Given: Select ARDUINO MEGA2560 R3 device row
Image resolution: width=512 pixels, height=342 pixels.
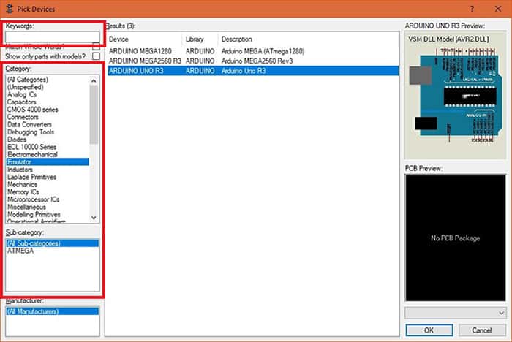Looking at the screenshot, I should click(x=253, y=61).
